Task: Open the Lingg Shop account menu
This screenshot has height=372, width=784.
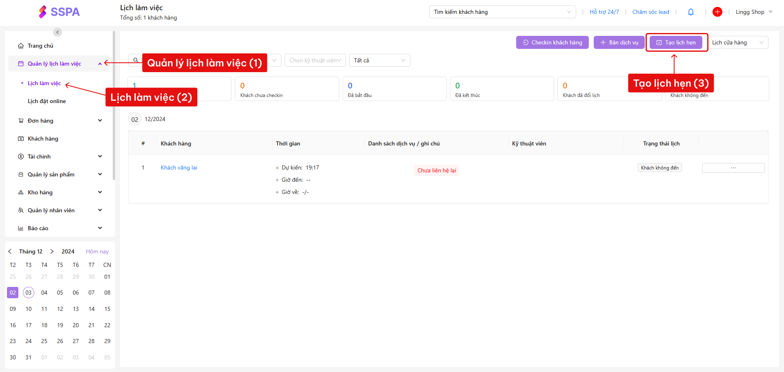Action: point(754,12)
